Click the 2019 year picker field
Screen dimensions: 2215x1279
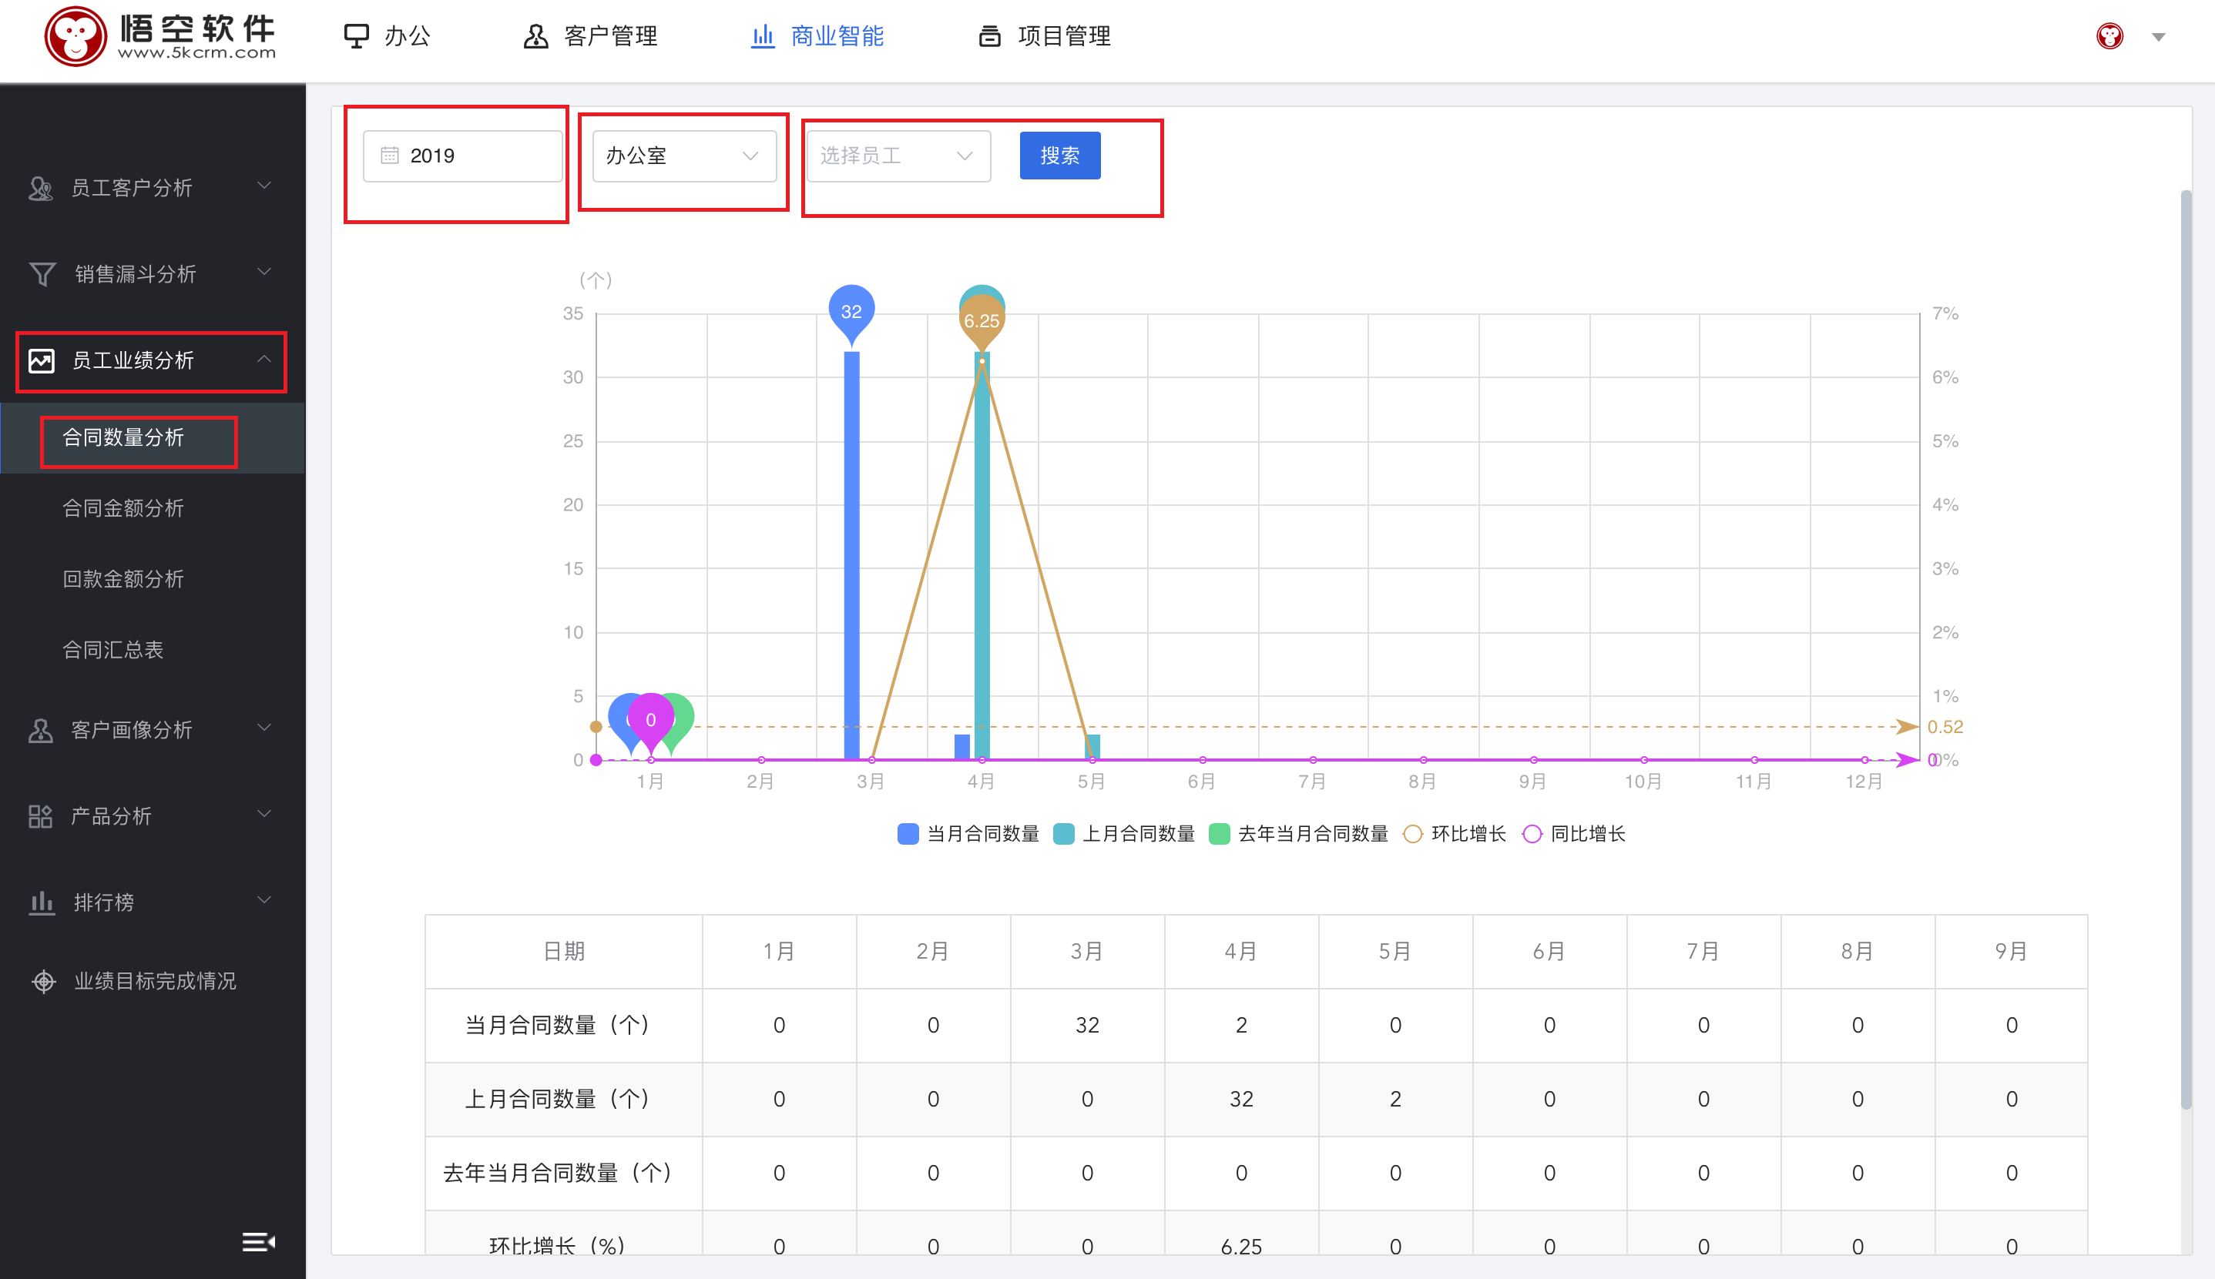[x=463, y=156]
